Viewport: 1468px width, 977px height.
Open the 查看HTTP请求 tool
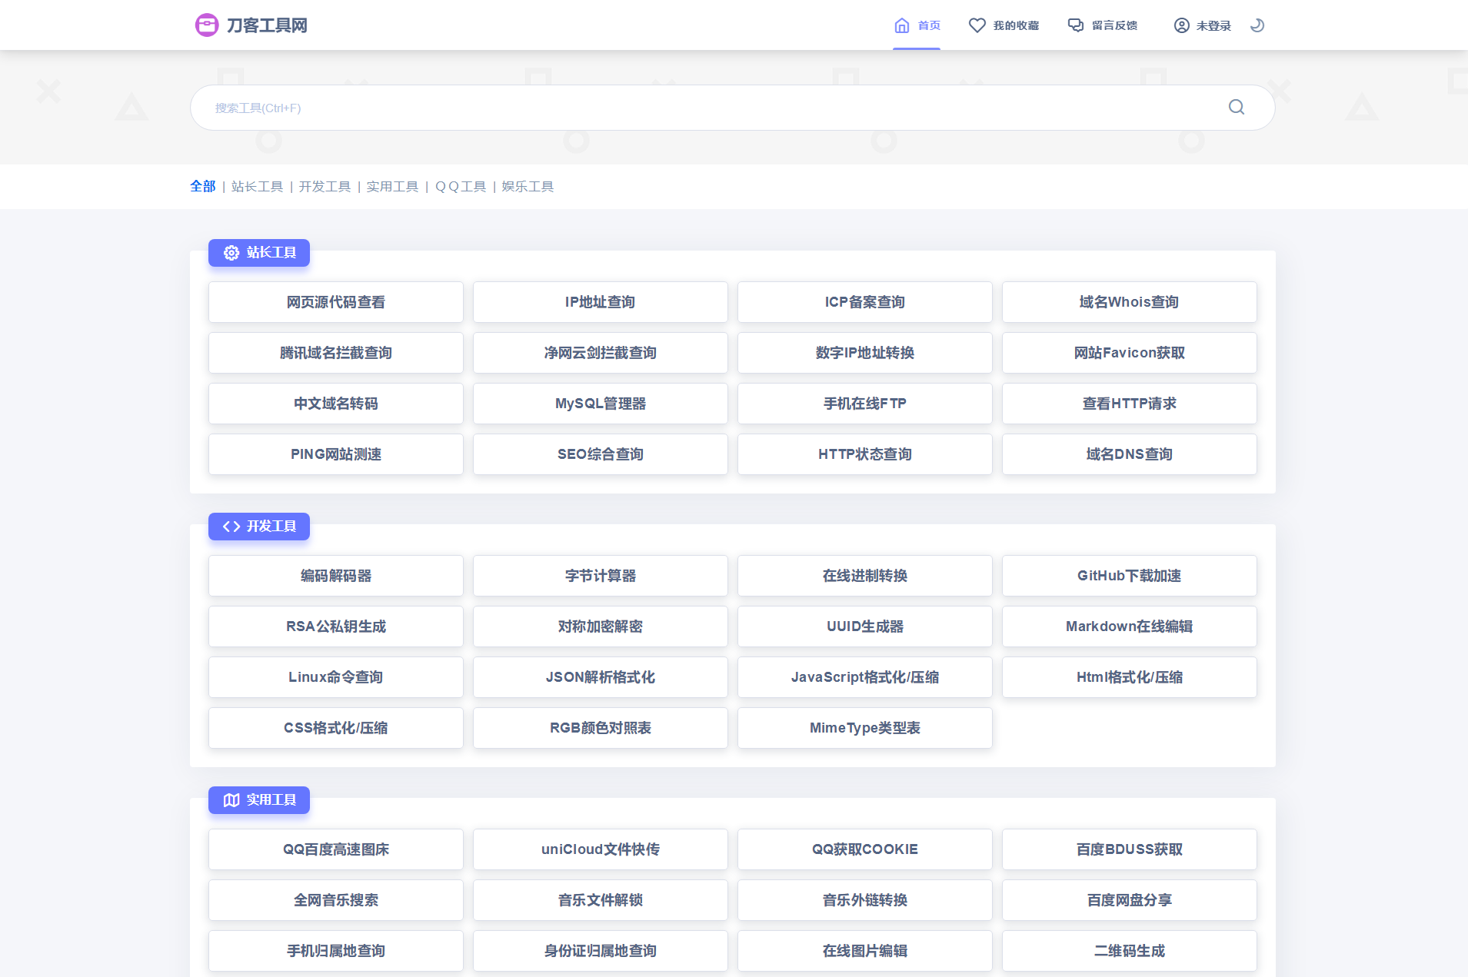point(1130,404)
